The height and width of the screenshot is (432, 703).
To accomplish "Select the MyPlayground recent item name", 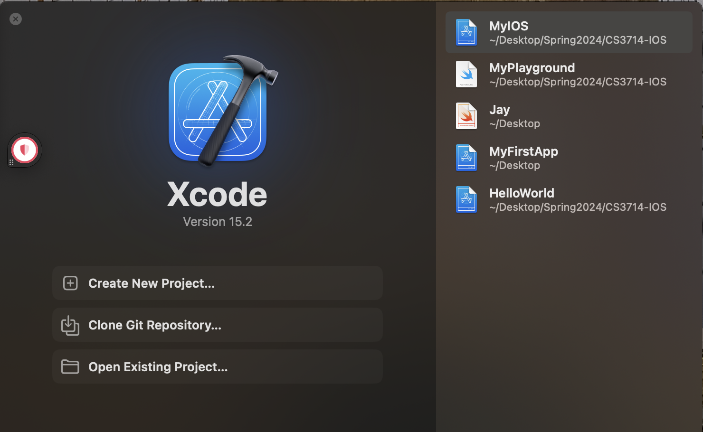I will 532,68.
